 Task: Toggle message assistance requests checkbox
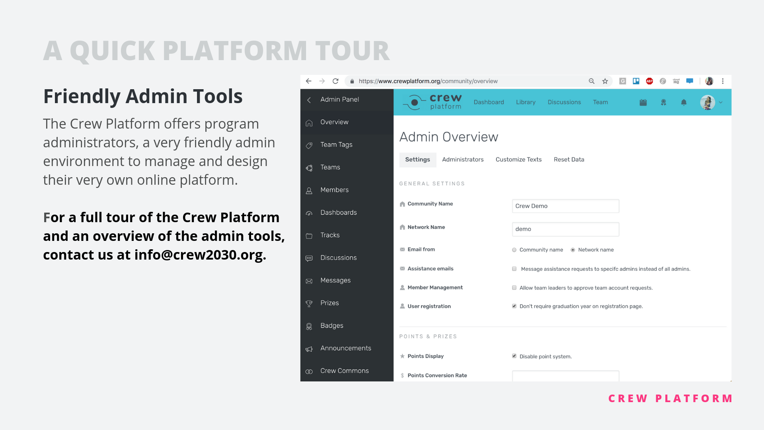pyautogui.click(x=514, y=269)
